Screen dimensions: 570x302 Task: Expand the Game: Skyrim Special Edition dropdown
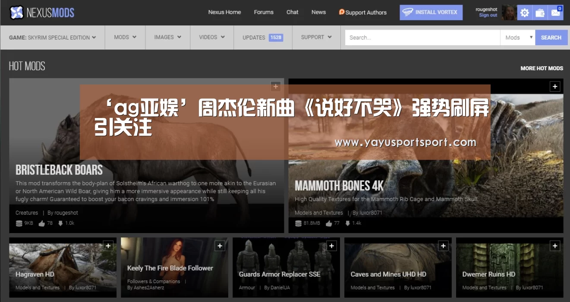(x=52, y=37)
